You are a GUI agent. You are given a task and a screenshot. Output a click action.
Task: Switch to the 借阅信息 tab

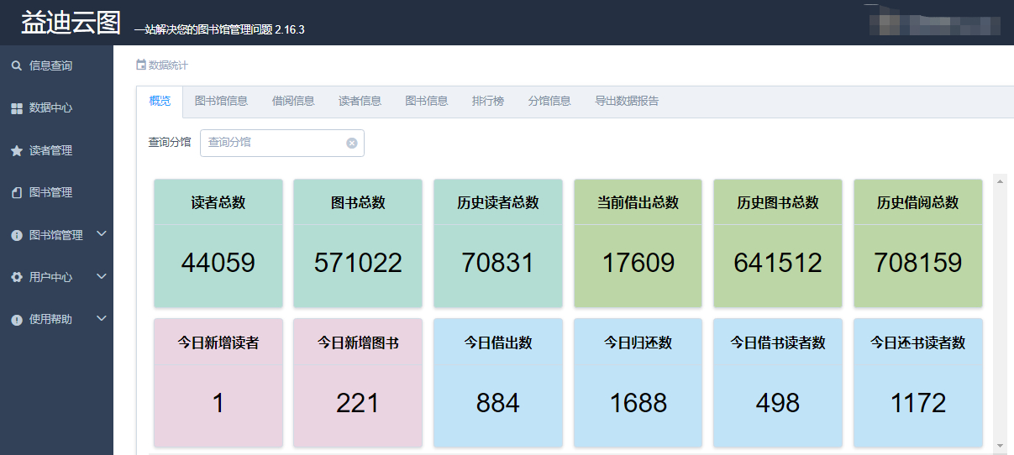[293, 101]
